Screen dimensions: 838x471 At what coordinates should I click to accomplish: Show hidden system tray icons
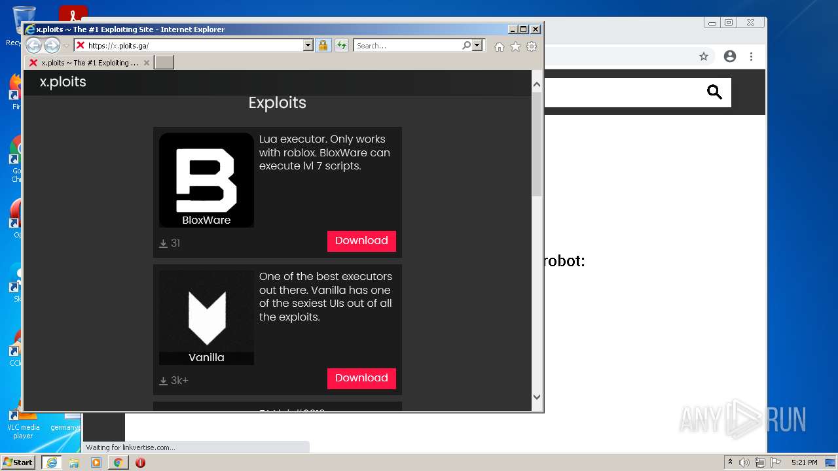[730, 462]
